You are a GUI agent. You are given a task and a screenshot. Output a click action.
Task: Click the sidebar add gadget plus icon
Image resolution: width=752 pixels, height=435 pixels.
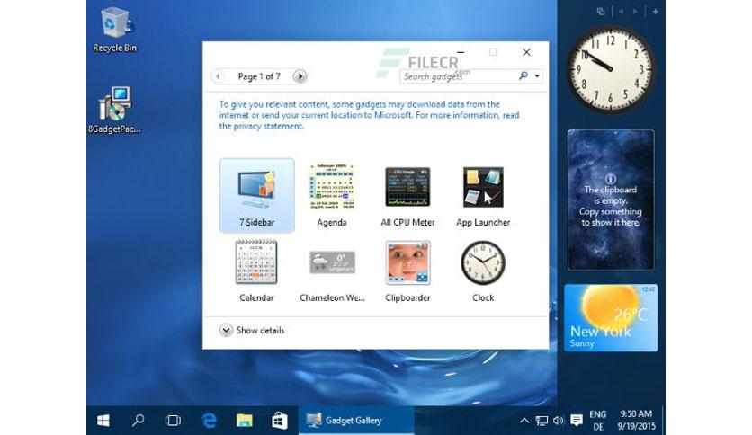click(655, 11)
